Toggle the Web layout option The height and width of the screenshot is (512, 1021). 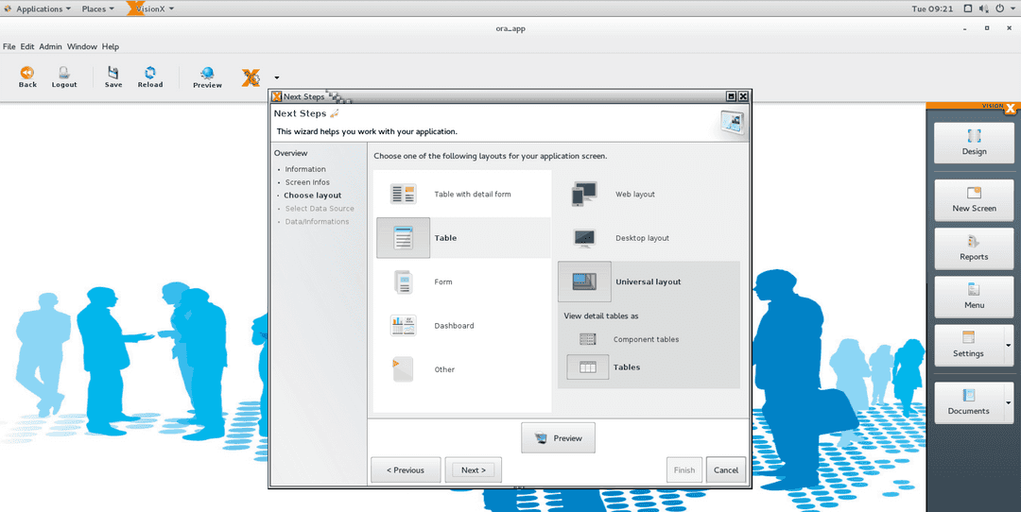(x=584, y=195)
